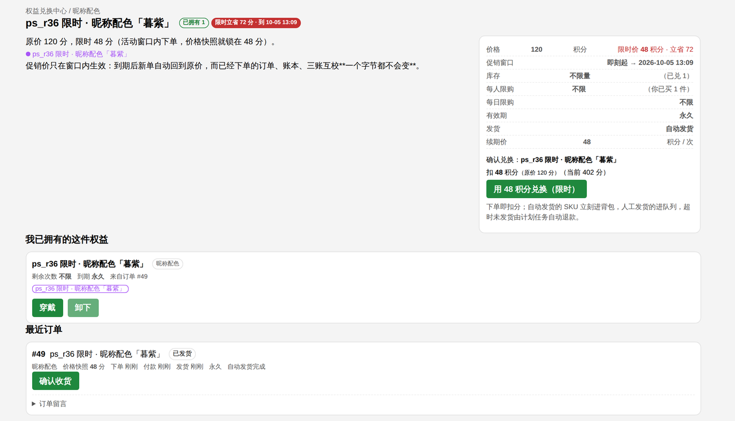Open 权益兑换中心 breadcrumb link
This screenshot has height=421, width=735.
point(47,11)
